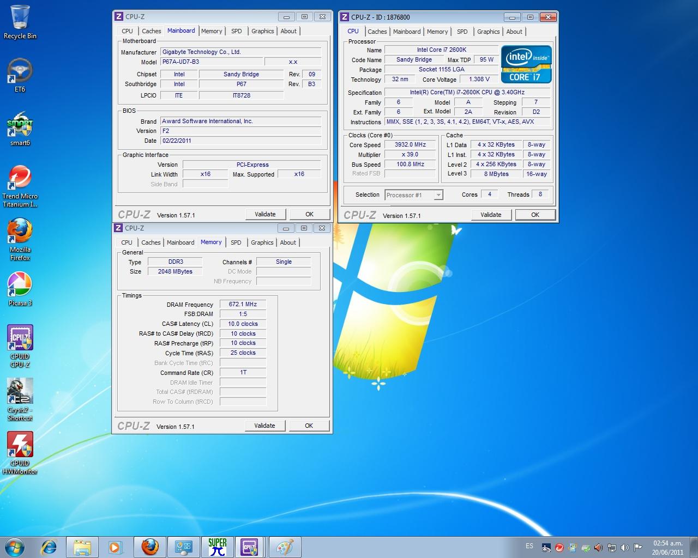Open SPD tab in Mainboard window
The image size is (698, 558).
[236, 31]
